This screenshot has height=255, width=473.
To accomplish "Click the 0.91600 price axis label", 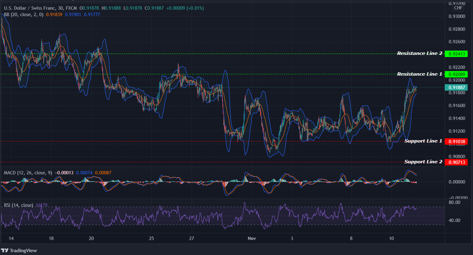I will pyautogui.click(x=457, y=106).
